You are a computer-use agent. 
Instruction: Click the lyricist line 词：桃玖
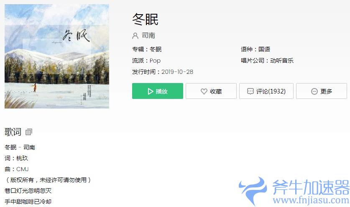[16, 158]
